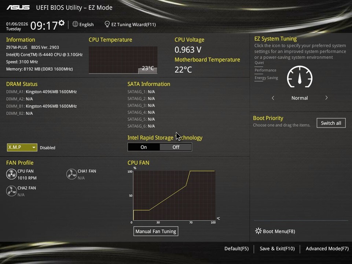The height and width of the screenshot is (264, 352).
Task: Click DIMM_B2 N/A row
Action: tap(19, 113)
